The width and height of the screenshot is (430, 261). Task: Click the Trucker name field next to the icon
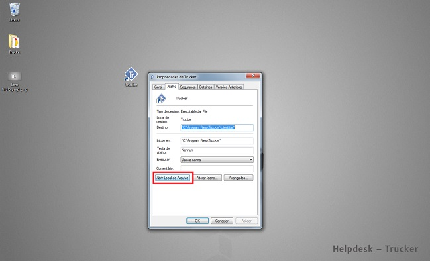tap(182, 99)
